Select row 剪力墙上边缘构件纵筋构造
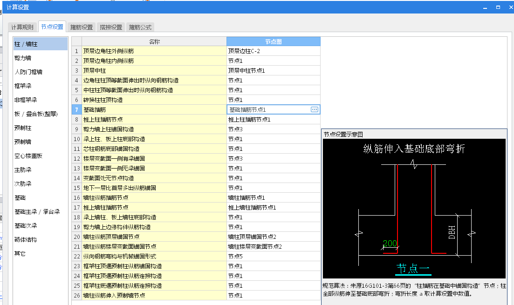514x305 pixels. click(x=154, y=227)
